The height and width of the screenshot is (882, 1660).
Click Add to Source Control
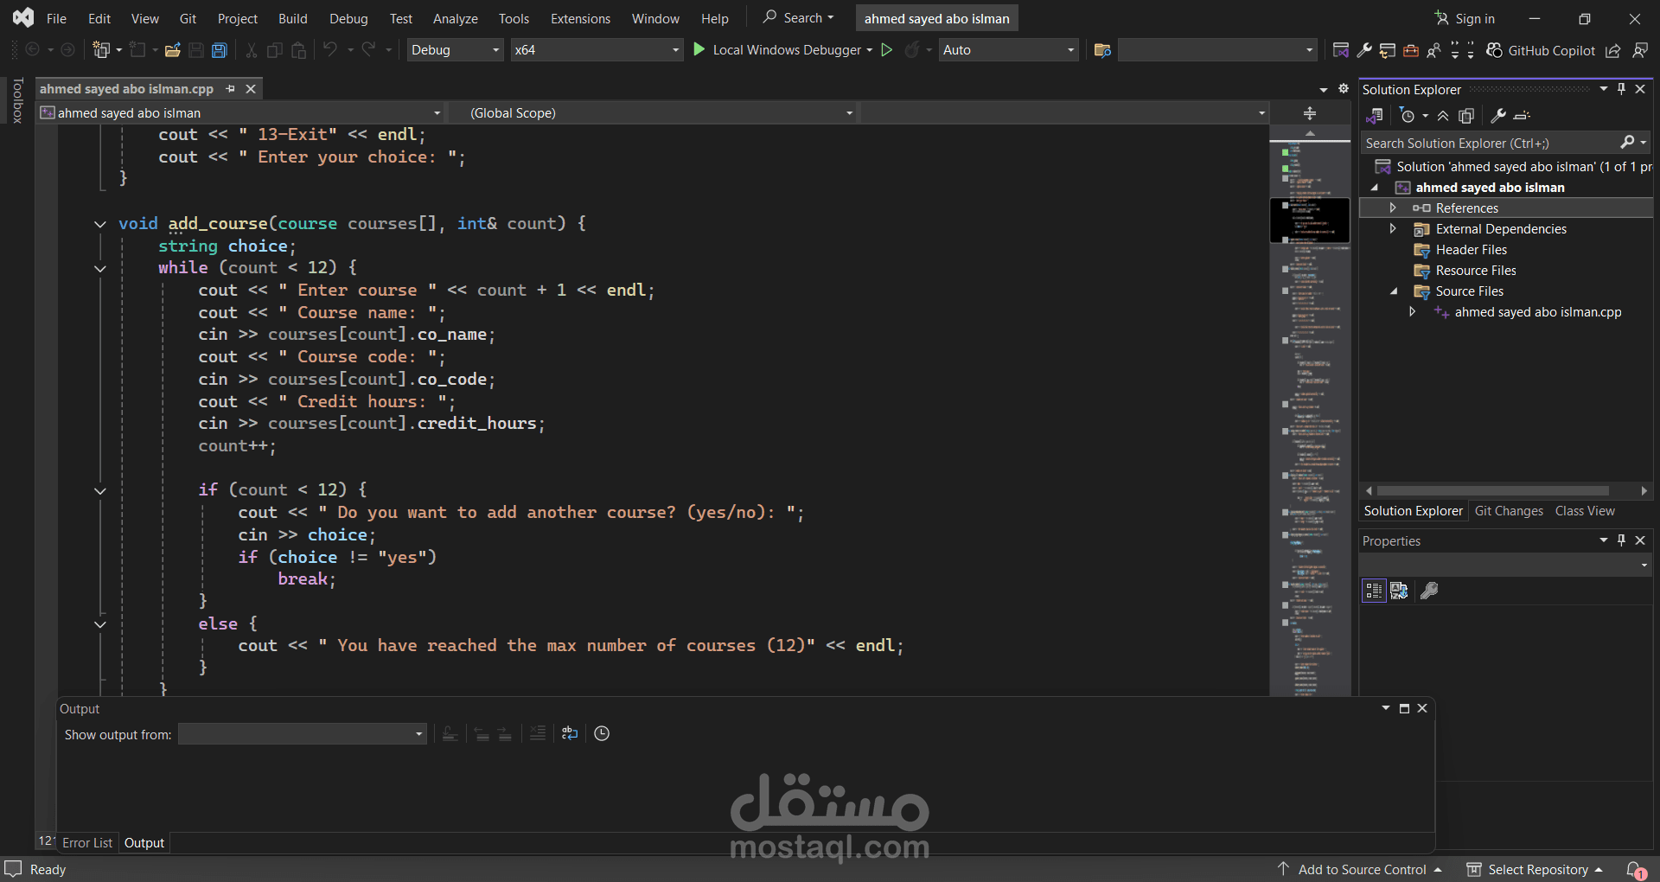[1360, 870]
